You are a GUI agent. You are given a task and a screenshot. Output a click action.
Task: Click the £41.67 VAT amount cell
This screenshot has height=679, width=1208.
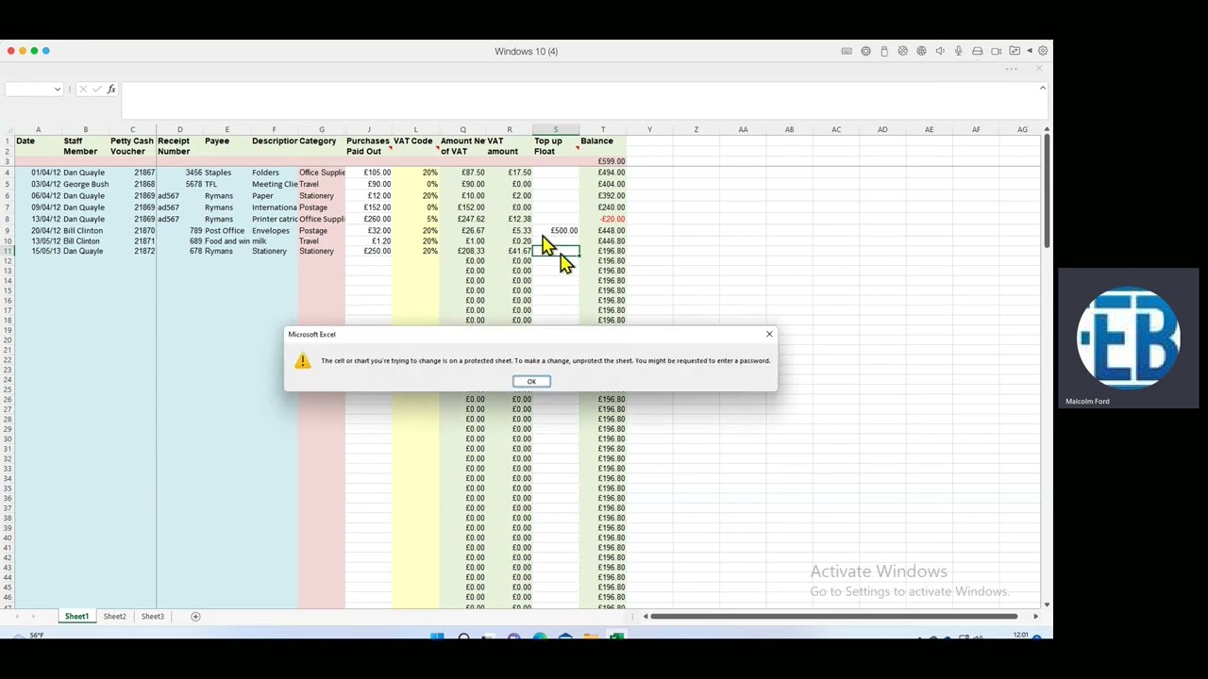tap(510, 251)
